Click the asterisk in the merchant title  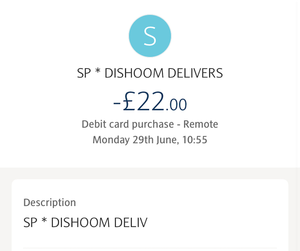pos(98,72)
